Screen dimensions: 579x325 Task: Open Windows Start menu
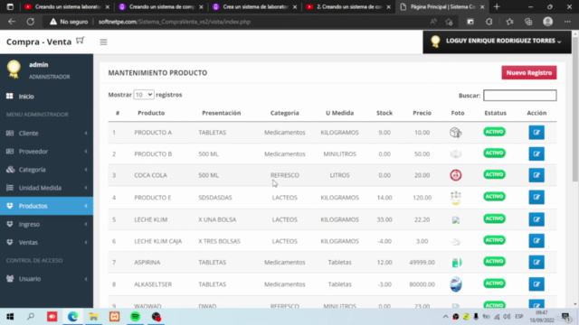tap(10, 317)
